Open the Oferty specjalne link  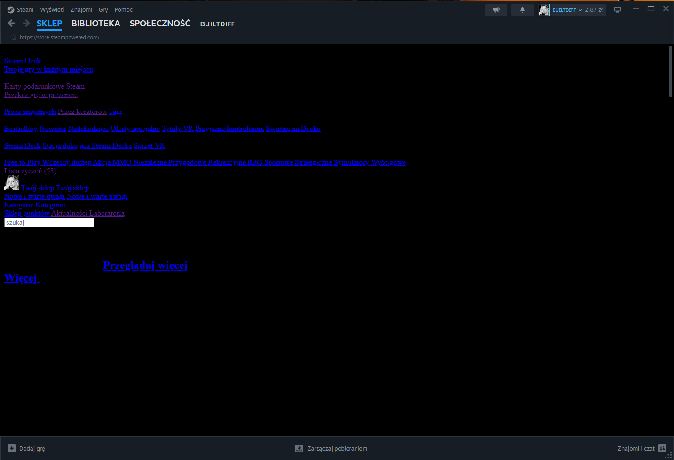click(x=135, y=129)
